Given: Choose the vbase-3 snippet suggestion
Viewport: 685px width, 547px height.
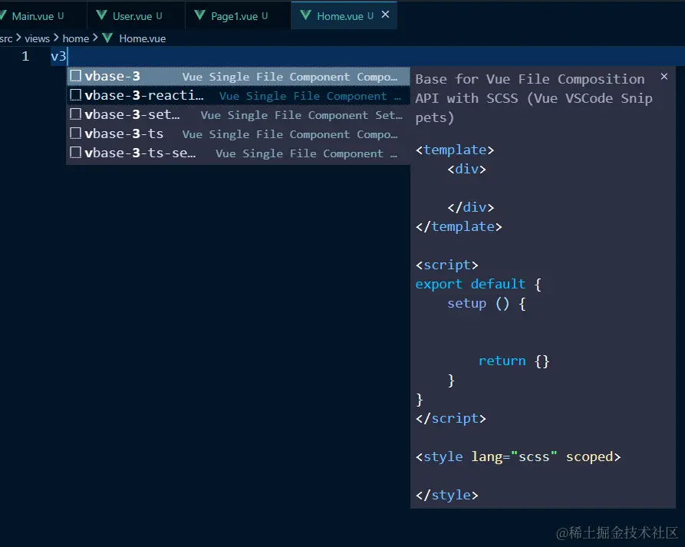Looking at the screenshot, I should (238, 76).
